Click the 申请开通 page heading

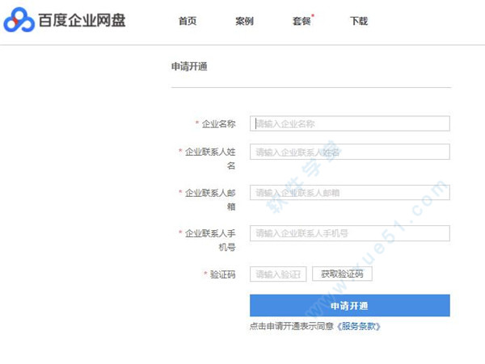click(189, 66)
